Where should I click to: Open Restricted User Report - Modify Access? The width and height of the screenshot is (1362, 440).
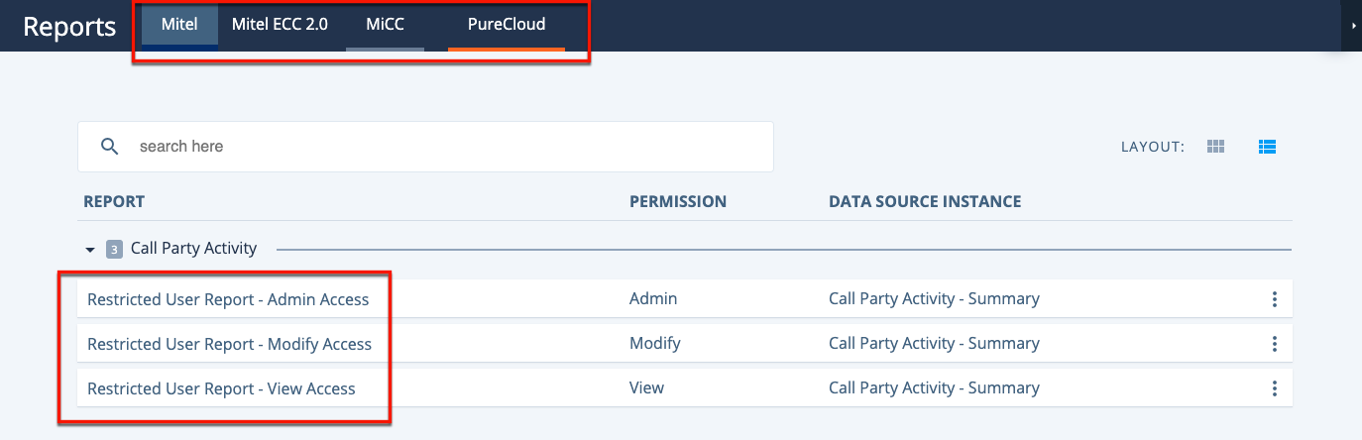pos(229,344)
